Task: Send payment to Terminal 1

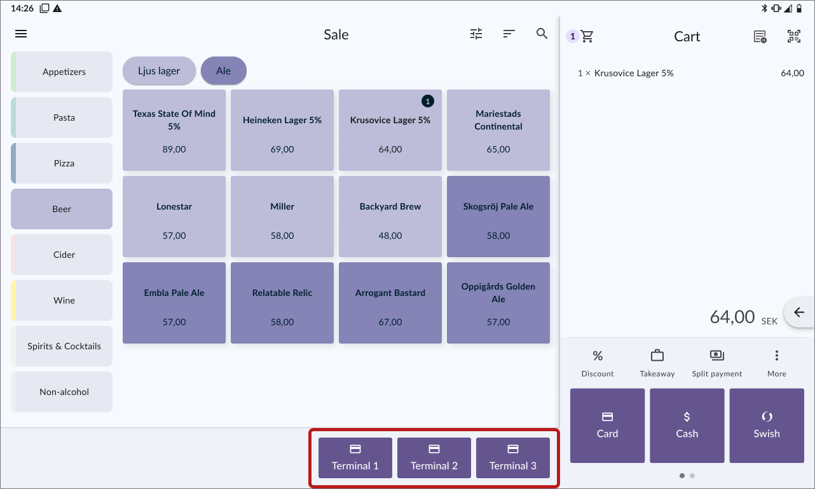Action: pos(355,458)
